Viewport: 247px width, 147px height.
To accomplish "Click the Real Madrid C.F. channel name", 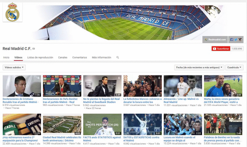I will point(17,49).
